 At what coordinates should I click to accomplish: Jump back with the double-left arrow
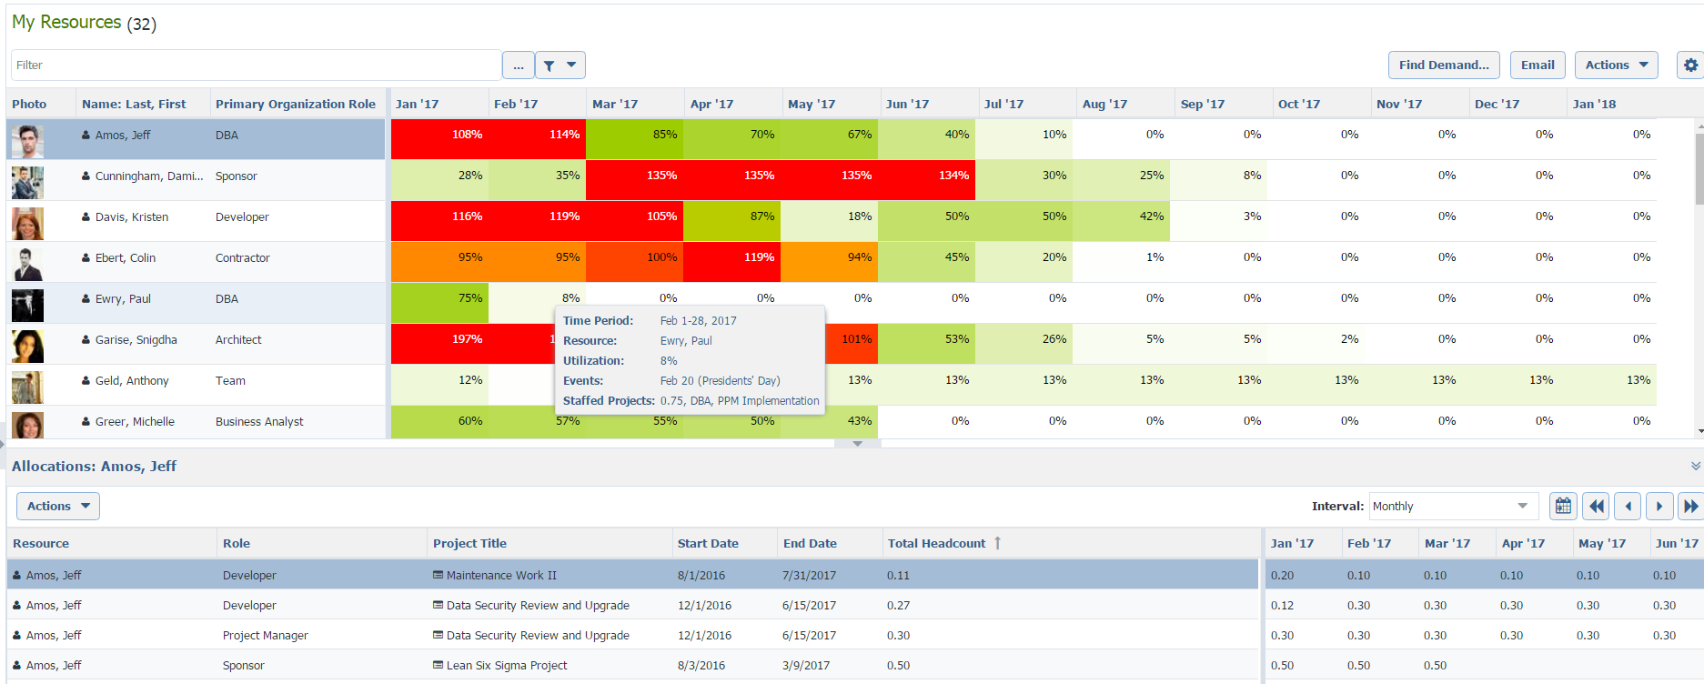pyautogui.click(x=1596, y=507)
